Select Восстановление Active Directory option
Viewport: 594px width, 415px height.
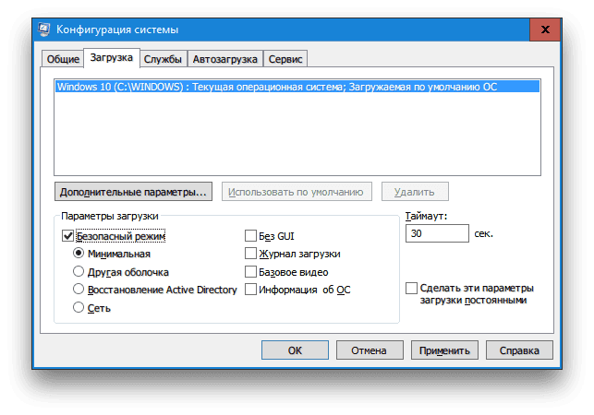[x=79, y=290]
